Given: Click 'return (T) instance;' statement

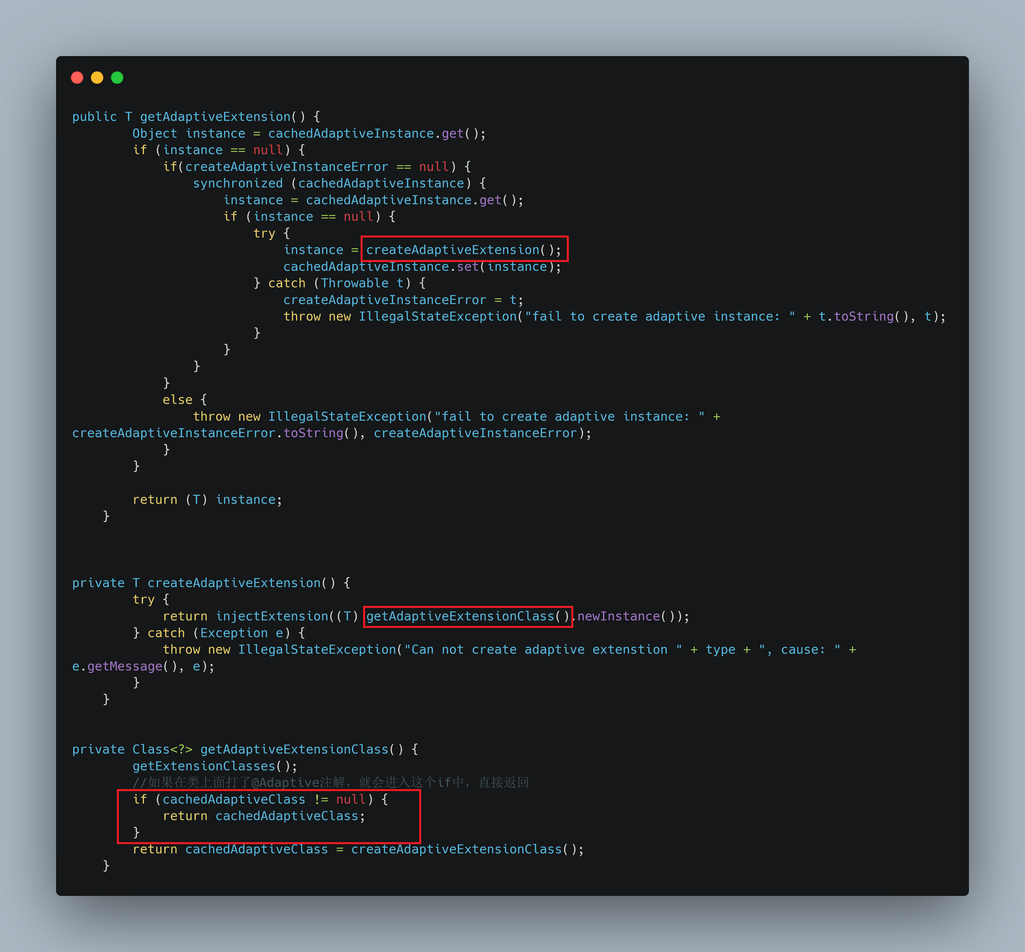Looking at the screenshot, I should tap(207, 500).
